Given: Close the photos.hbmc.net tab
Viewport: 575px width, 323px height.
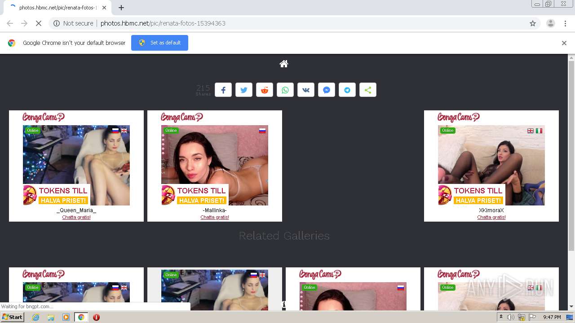Looking at the screenshot, I should (104, 8).
